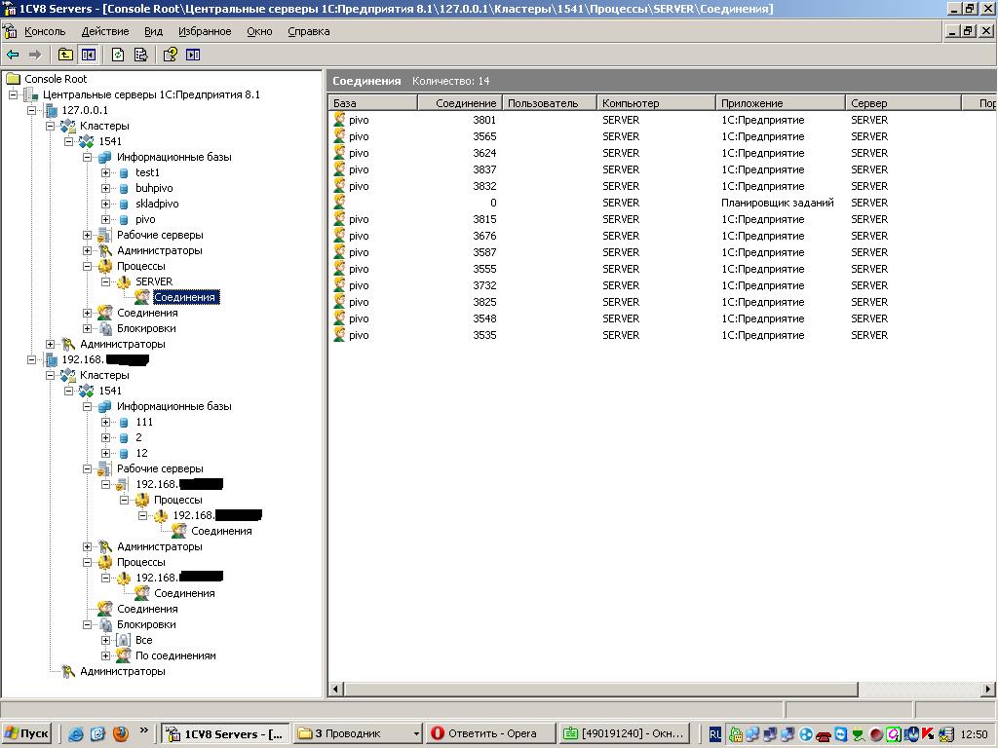This screenshot has width=998, height=748.
Task: Click the Show/Hide action pane icon
Action: tap(193, 55)
